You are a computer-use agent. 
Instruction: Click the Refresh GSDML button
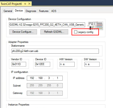pos(54,32)
